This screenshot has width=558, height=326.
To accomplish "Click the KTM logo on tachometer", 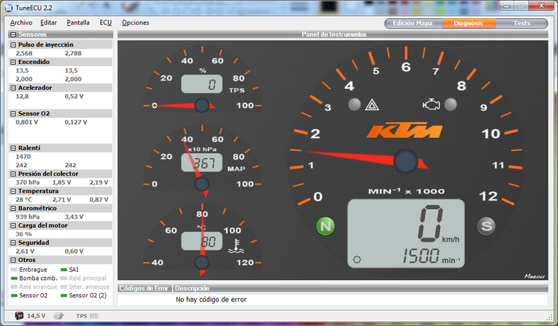I will coord(405,130).
